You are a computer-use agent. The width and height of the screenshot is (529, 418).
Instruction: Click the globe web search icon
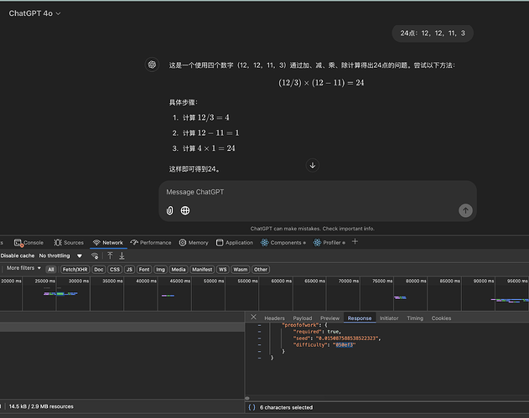tap(185, 211)
